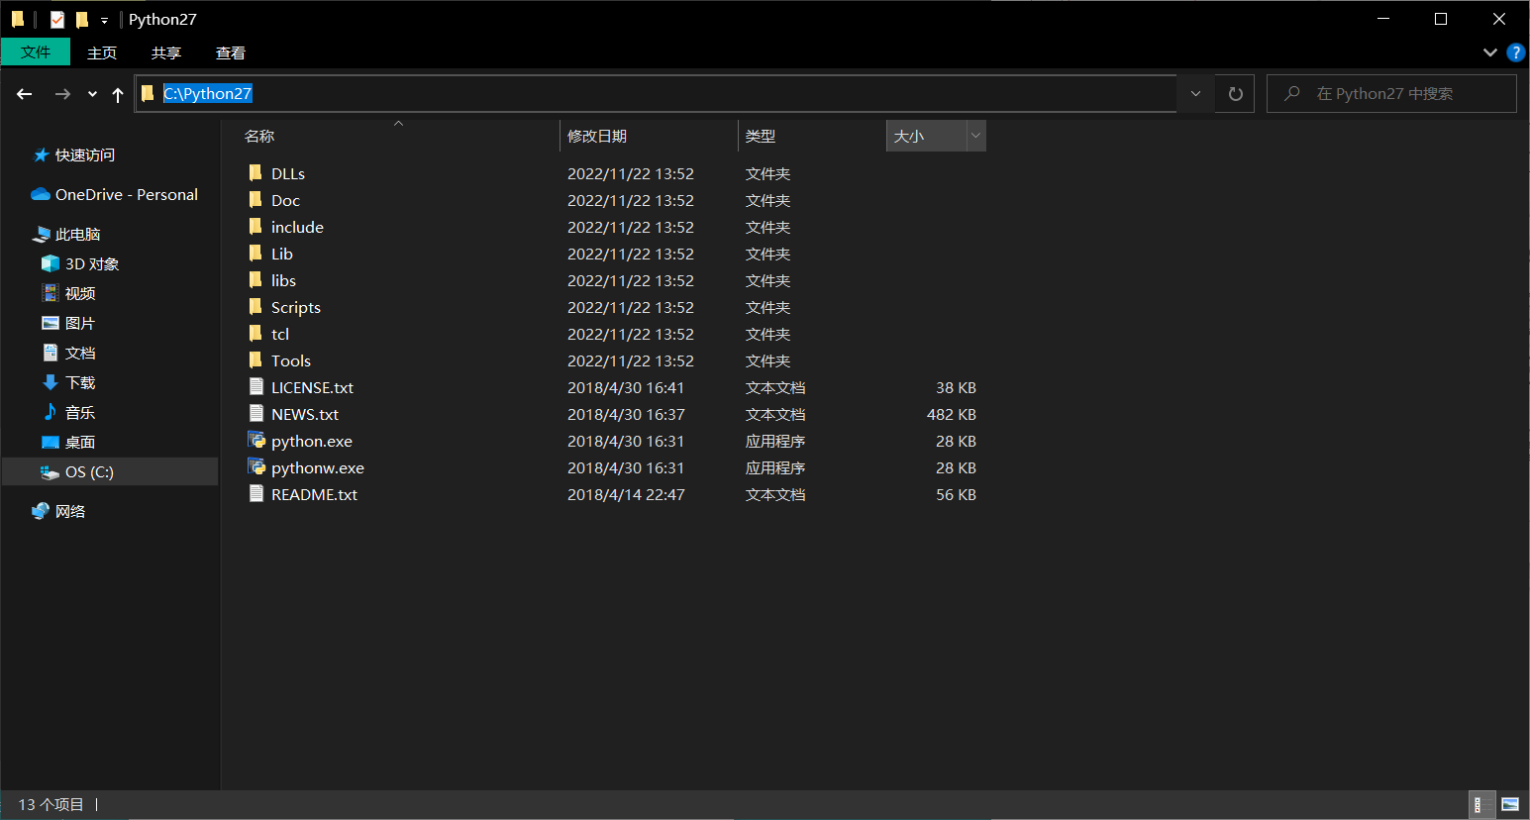
Task: Go up one folder level
Action: tap(118, 94)
